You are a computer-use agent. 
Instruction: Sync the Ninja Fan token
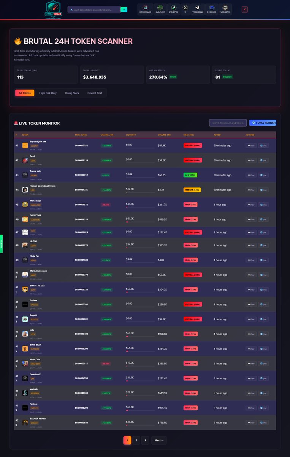coord(263,260)
